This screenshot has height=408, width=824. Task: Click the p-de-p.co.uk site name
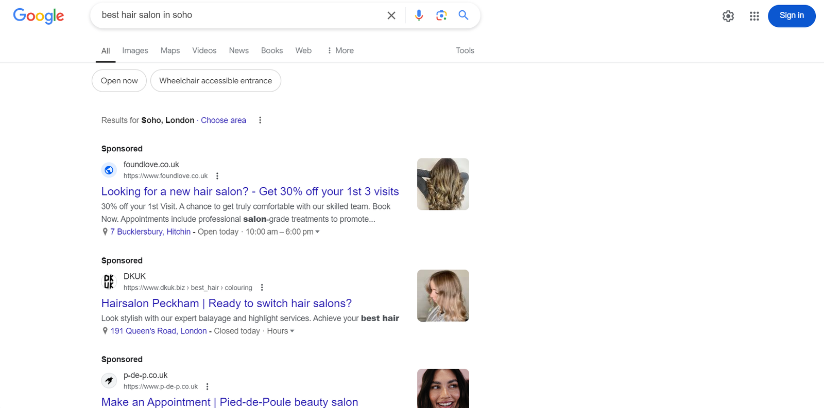pos(145,375)
